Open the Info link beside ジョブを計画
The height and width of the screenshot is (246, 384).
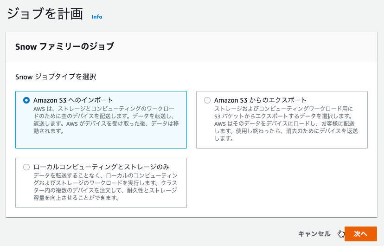97,17
